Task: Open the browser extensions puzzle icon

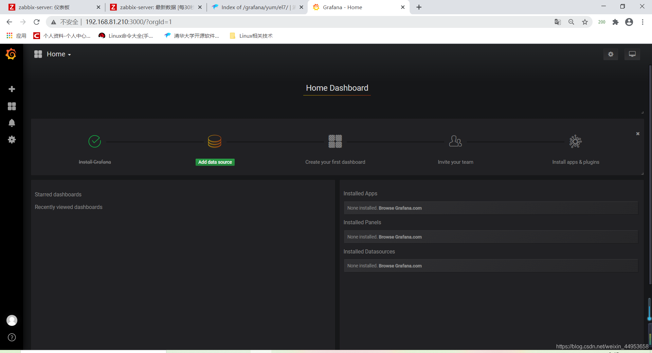Action: (x=615, y=22)
